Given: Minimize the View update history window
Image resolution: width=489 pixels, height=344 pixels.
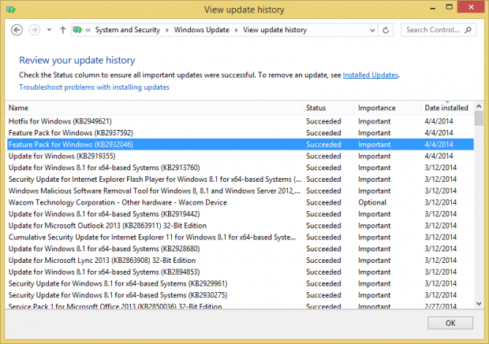Looking at the screenshot, I should (x=432, y=8).
